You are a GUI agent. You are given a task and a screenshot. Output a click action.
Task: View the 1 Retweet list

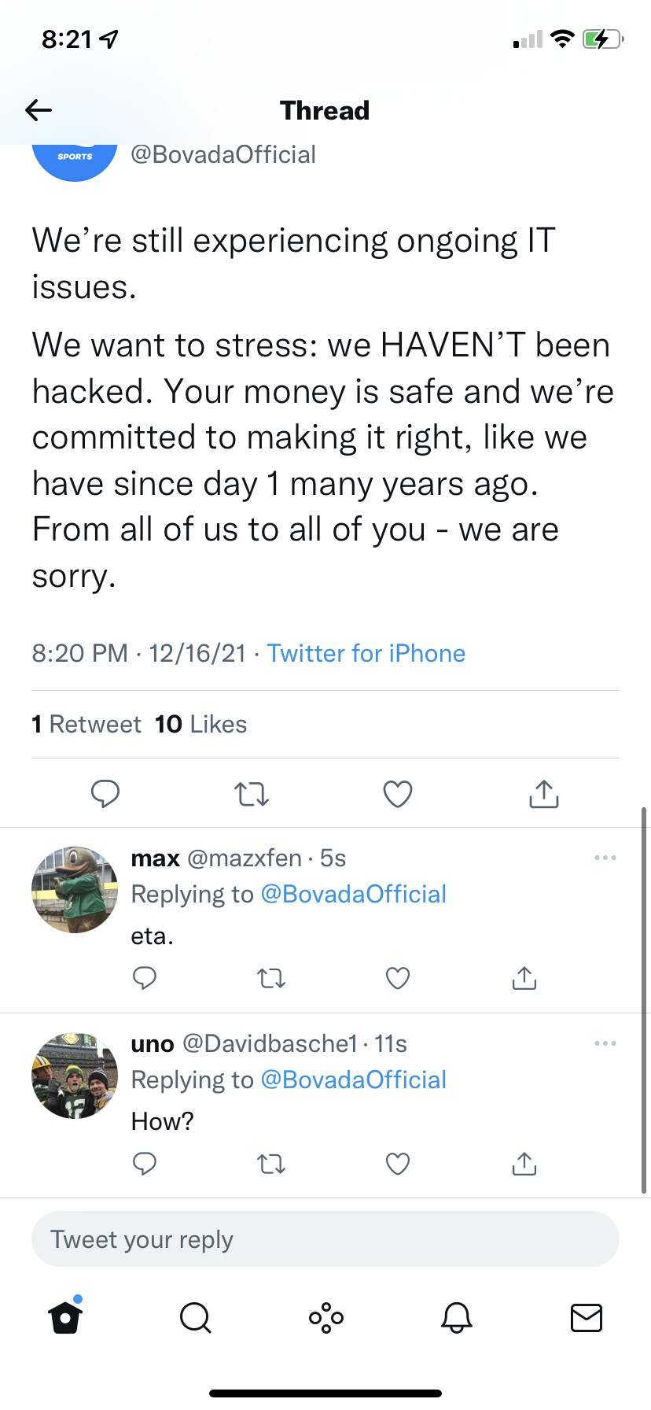pyautogui.click(x=86, y=724)
